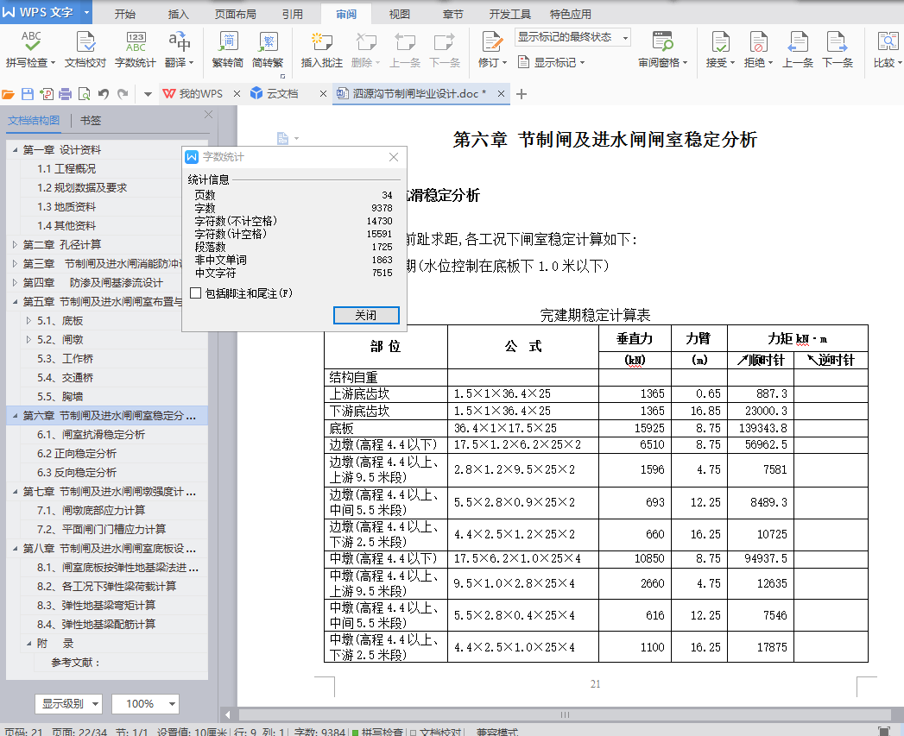Click the open folder icon in quick toolbar
This screenshot has width=904, height=736.
click(8, 94)
